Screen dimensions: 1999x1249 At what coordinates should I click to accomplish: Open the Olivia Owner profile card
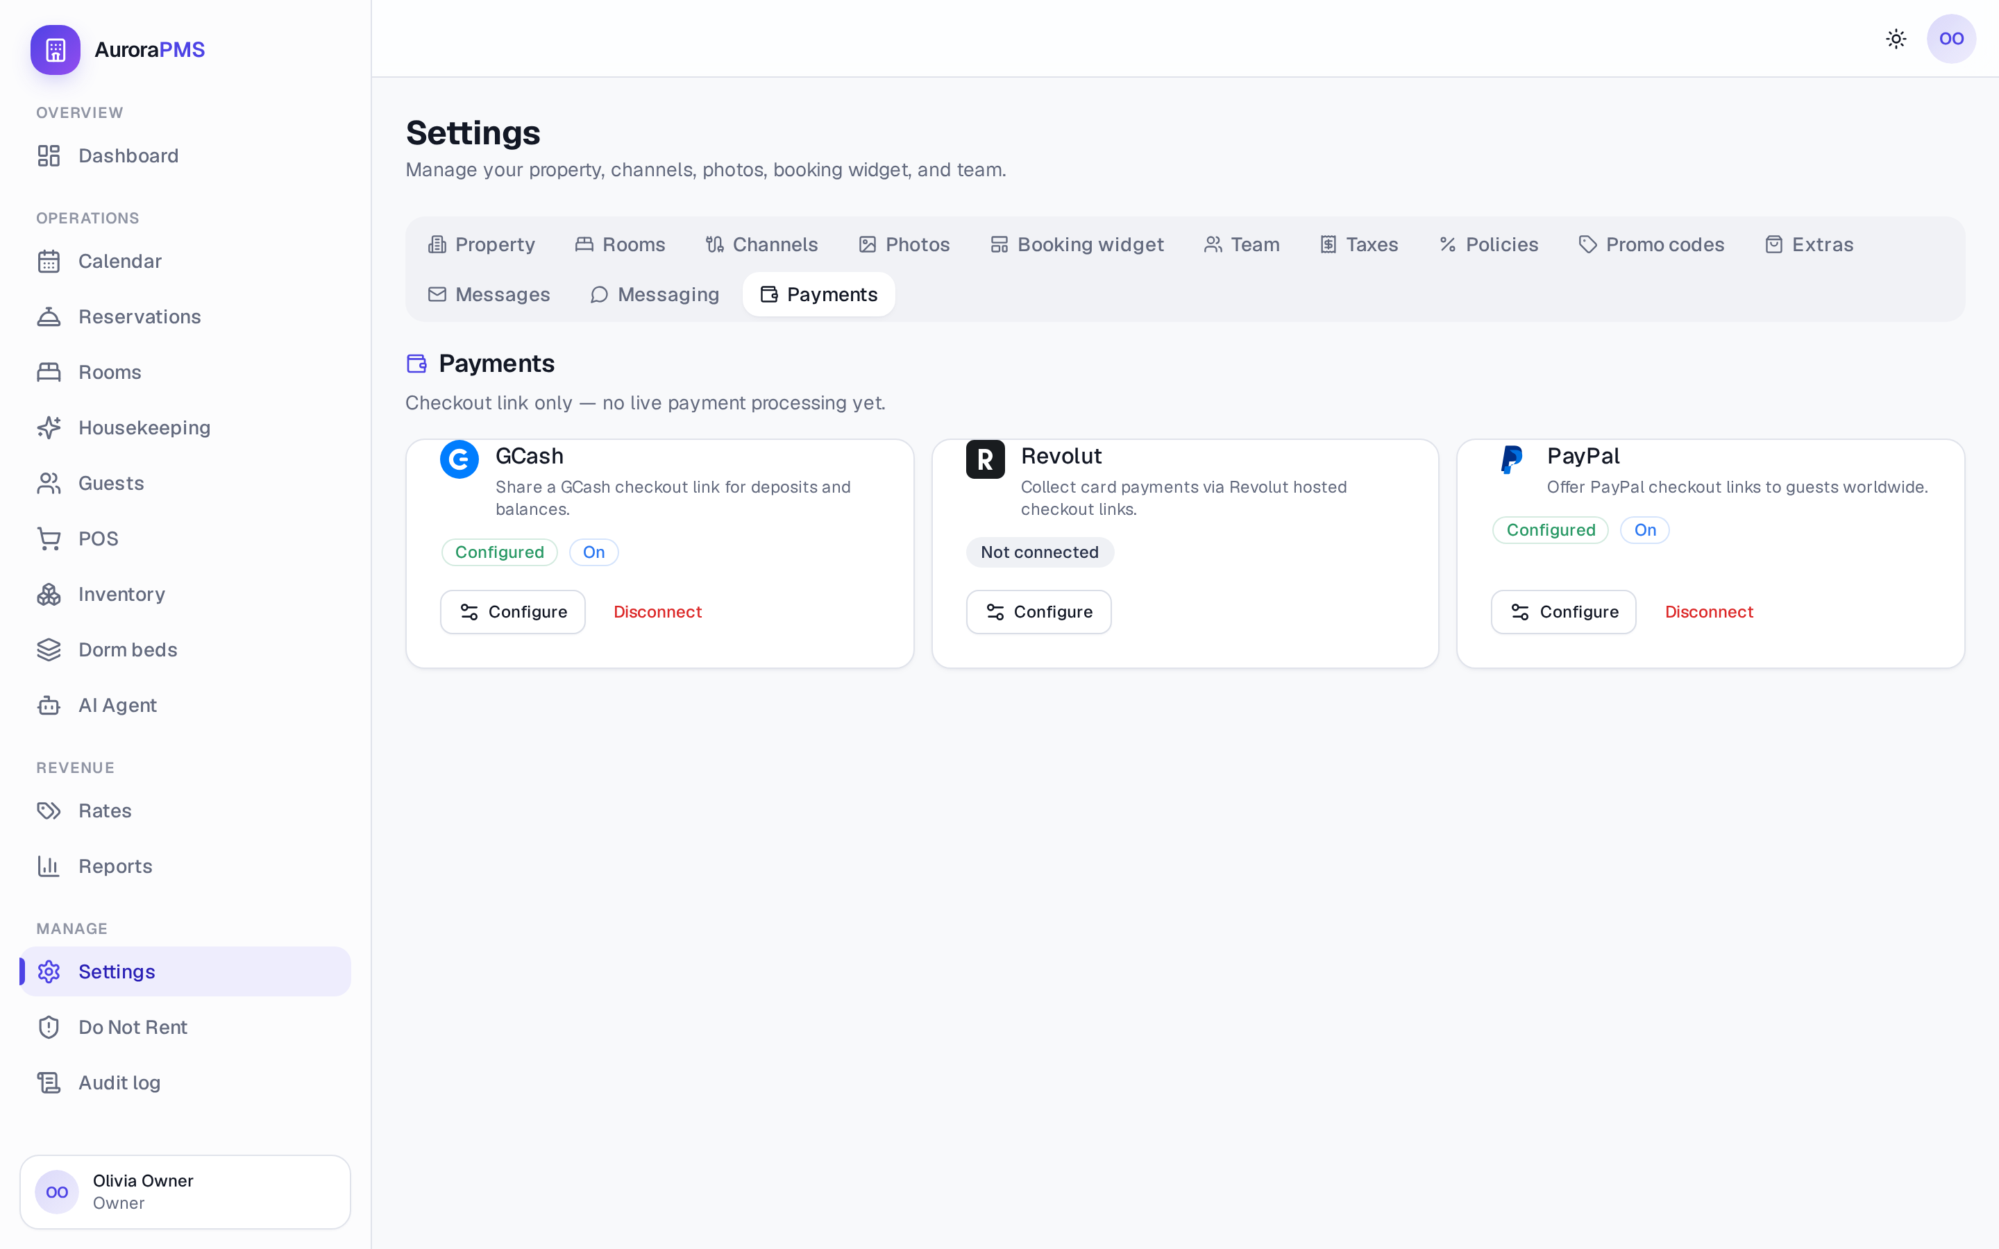coord(185,1191)
